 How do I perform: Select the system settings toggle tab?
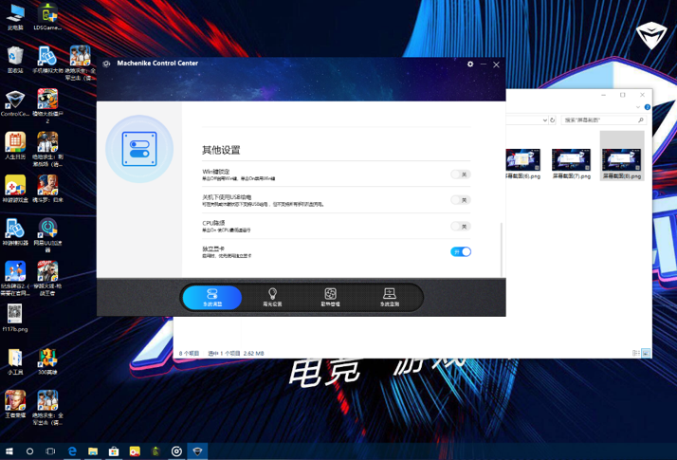coord(212,297)
